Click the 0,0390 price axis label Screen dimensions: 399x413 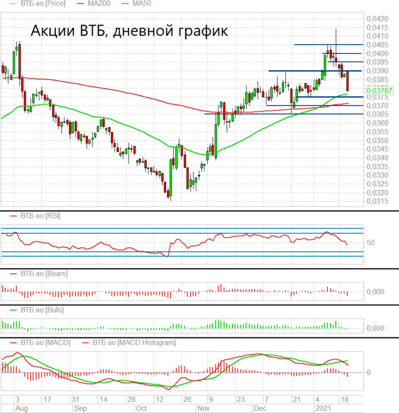click(x=377, y=71)
